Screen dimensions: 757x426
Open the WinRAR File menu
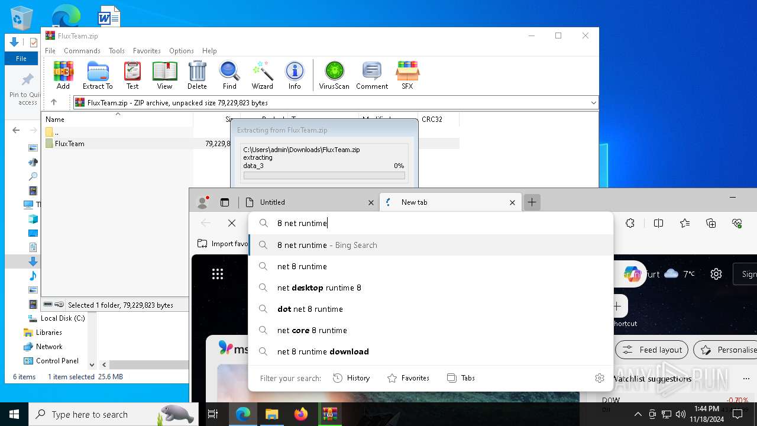point(50,51)
